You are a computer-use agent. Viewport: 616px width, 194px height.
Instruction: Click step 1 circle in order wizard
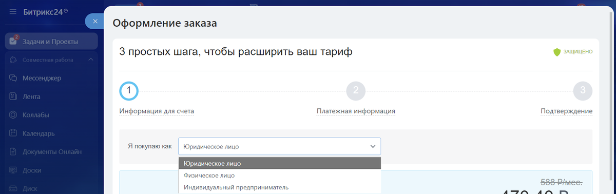(x=129, y=91)
